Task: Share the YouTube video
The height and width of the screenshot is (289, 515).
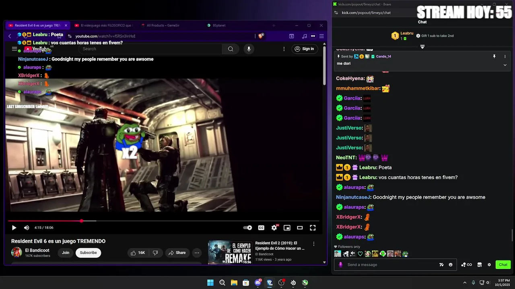Action: click(177, 252)
